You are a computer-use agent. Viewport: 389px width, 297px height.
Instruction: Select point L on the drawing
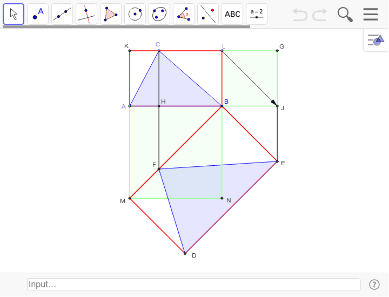[222, 51]
